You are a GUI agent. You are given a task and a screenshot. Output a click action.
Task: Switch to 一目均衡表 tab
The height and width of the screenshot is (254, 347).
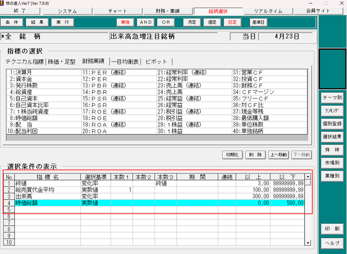pos(125,62)
